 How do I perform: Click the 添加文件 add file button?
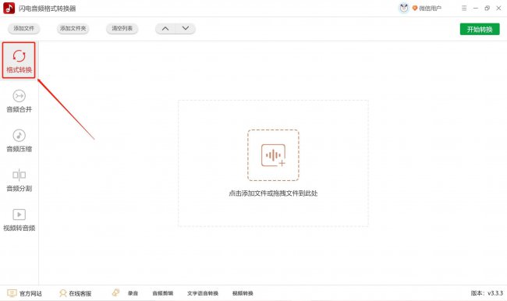point(23,28)
